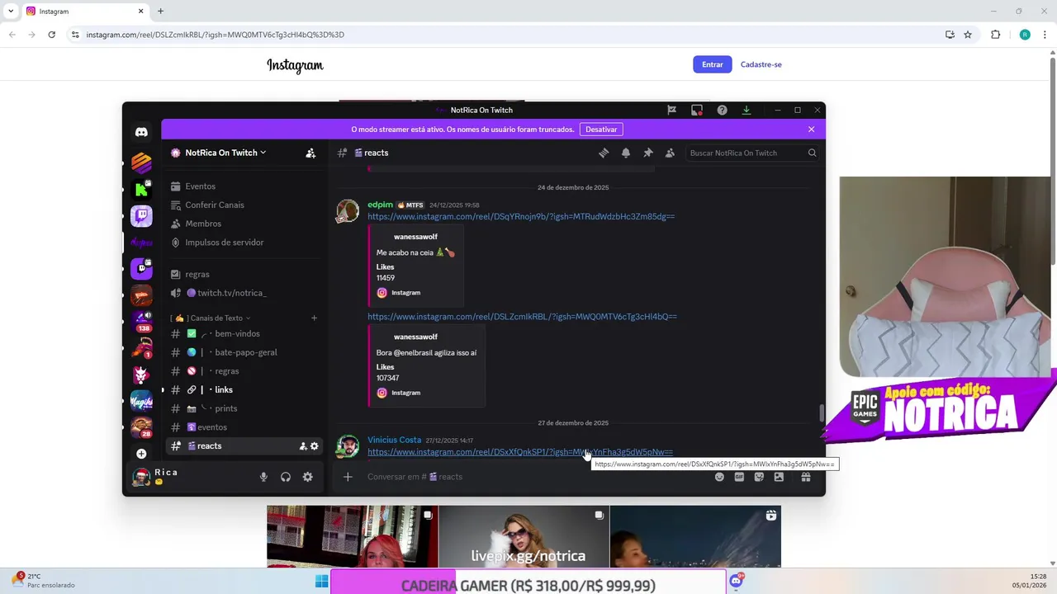This screenshot has height=594, width=1057.
Task: Open the server icon with 28 badge
Action: point(141,427)
